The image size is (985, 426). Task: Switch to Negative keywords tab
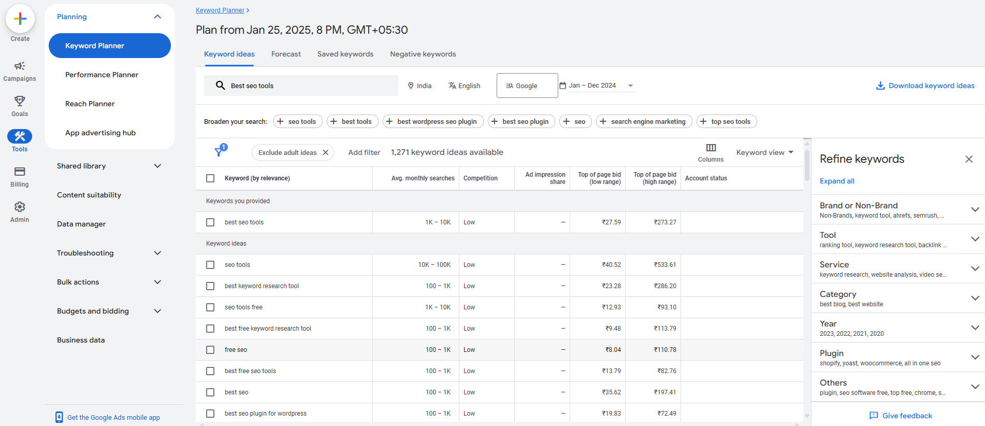423,54
